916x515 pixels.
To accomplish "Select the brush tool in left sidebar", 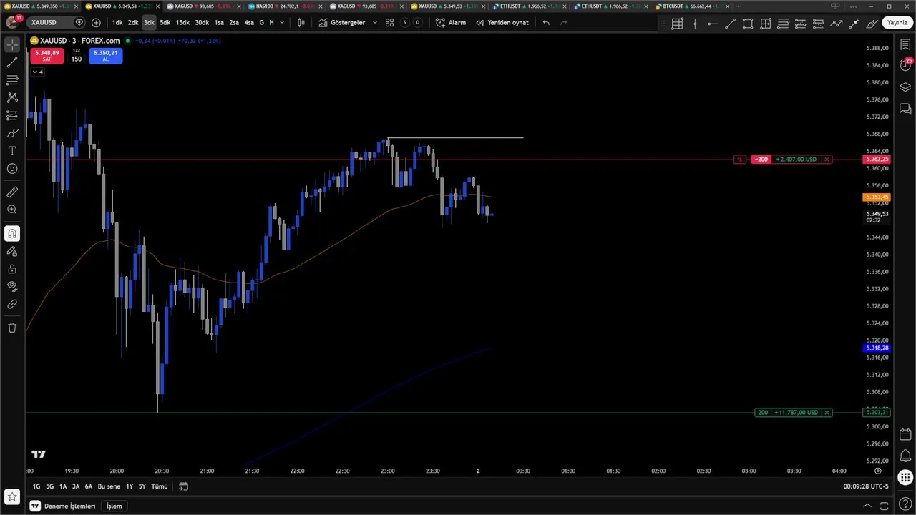I will [x=12, y=133].
